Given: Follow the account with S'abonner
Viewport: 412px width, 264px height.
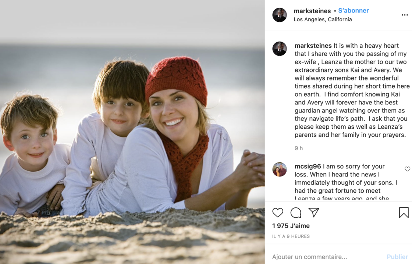Looking at the screenshot, I should pyautogui.click(x=354, y=11).
